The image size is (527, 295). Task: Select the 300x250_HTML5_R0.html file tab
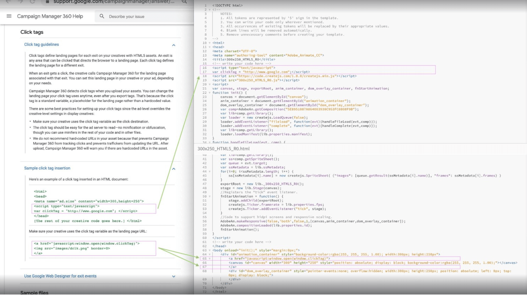click(x=223, y=149)
